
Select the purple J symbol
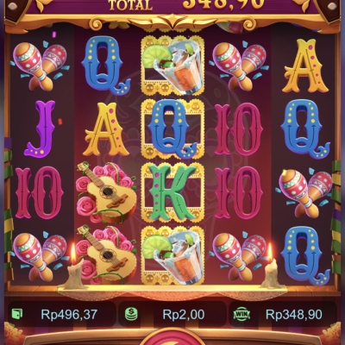[x=40, y=129]
